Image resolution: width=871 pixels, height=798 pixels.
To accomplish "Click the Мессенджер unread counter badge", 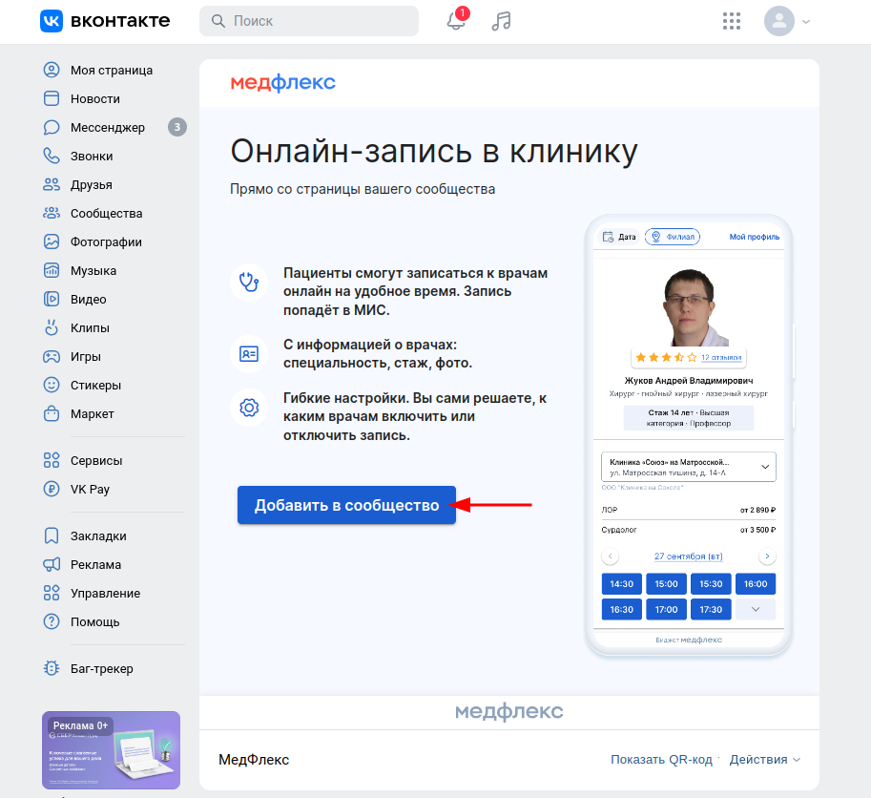I will [x=177, y=127].
